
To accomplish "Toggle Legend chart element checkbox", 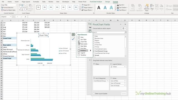I will click(x=79, y=53).
